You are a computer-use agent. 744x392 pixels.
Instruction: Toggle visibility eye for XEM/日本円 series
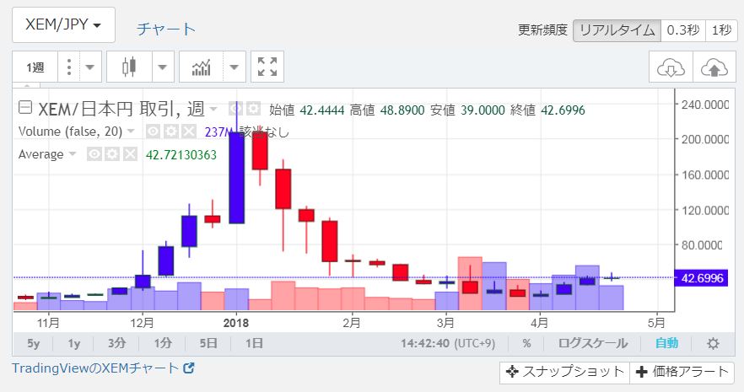point(236,109)
